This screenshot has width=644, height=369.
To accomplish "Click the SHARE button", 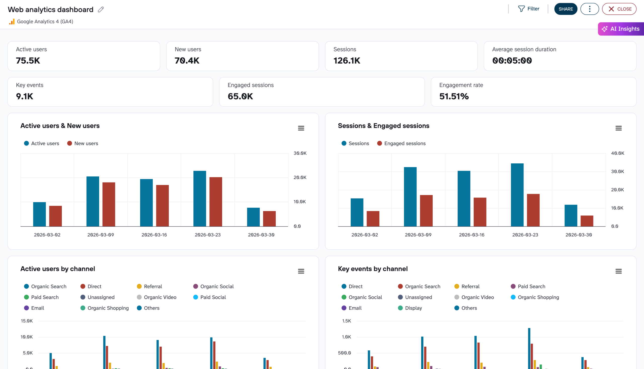I will coord(566,9).
